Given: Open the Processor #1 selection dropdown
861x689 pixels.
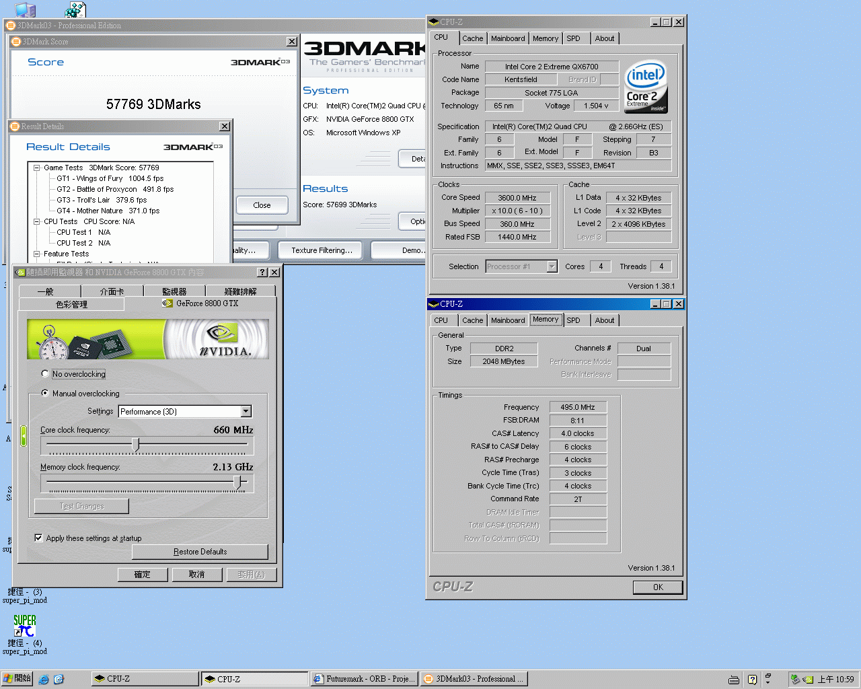Looking at the screenshot, I should pos(552,266).
